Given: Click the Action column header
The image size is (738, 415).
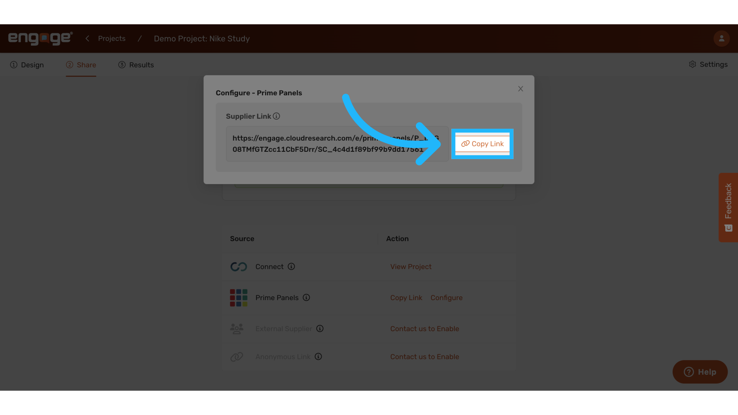Looking at the screenshot, I should pyautogui.click(x=397, y=239).
